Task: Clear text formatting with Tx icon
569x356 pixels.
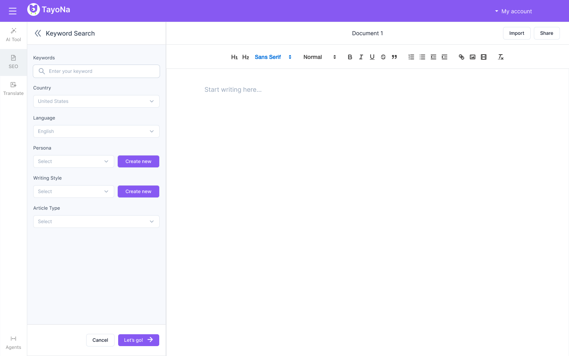Action: pos(501,57)
